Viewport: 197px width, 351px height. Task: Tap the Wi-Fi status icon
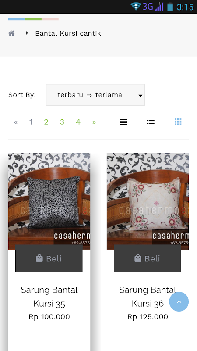coord(136,6)
